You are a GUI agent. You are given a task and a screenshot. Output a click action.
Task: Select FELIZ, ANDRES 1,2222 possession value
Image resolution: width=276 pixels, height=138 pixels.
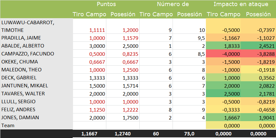(123, 110)
